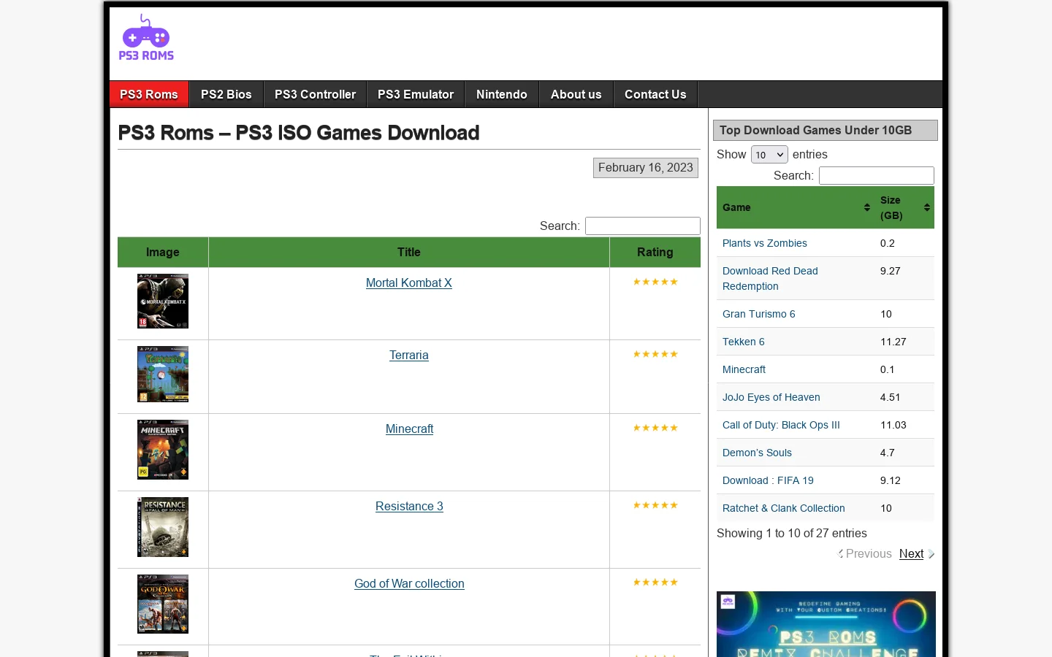
Task: Open Minecraft link in main games table
Action: [409, 429]
